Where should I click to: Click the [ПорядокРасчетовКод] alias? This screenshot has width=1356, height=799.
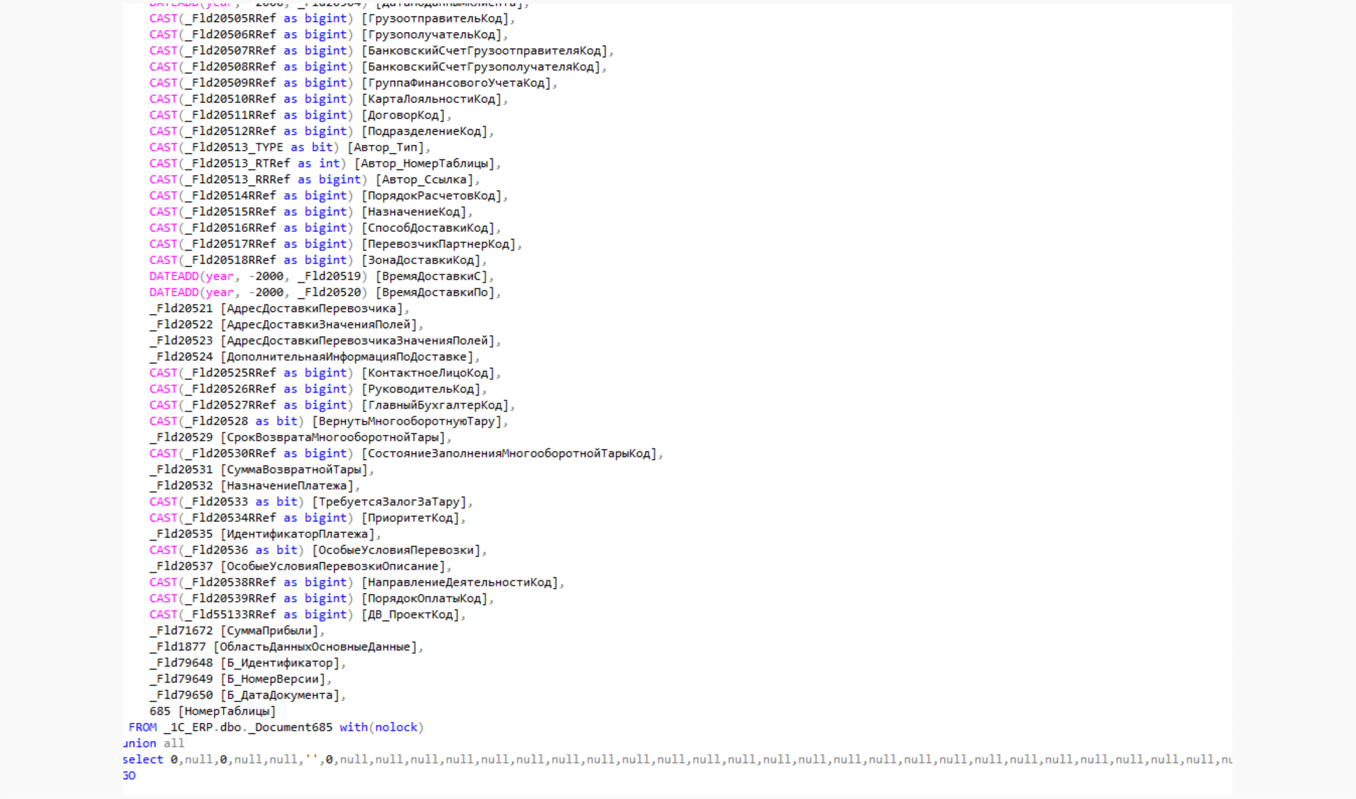click(x=432, y=196)
